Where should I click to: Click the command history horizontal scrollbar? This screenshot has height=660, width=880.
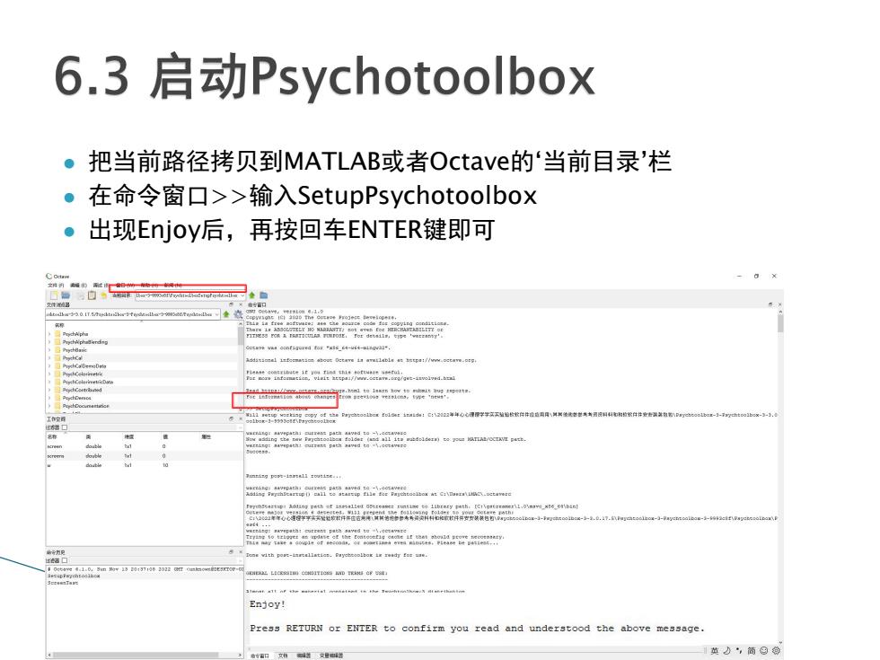135,655
